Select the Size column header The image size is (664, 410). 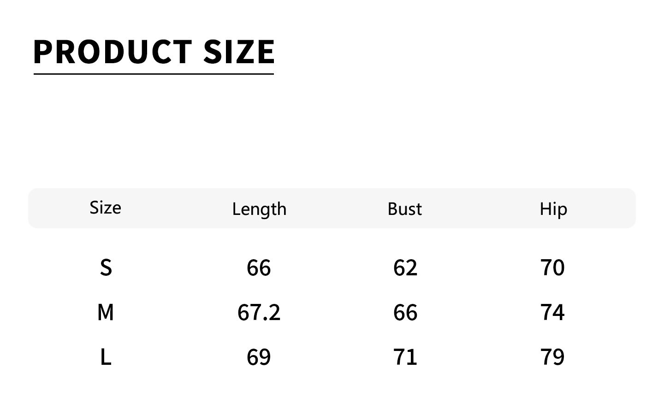pyautogui.click(x=106, y=208)
